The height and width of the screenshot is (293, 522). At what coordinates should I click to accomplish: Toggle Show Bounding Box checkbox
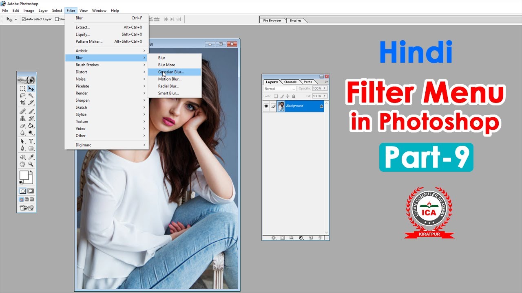(x=57, y=19)
